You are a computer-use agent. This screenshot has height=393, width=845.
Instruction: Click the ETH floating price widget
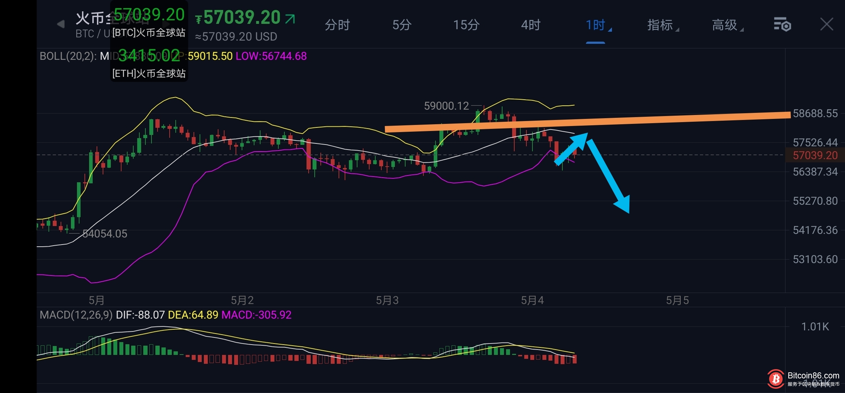coord(149,63)
